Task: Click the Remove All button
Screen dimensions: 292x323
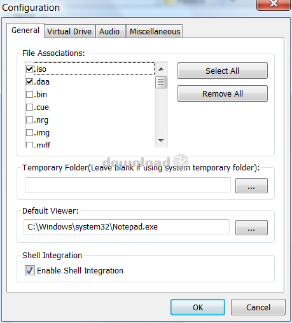Action: pos(223,93)
